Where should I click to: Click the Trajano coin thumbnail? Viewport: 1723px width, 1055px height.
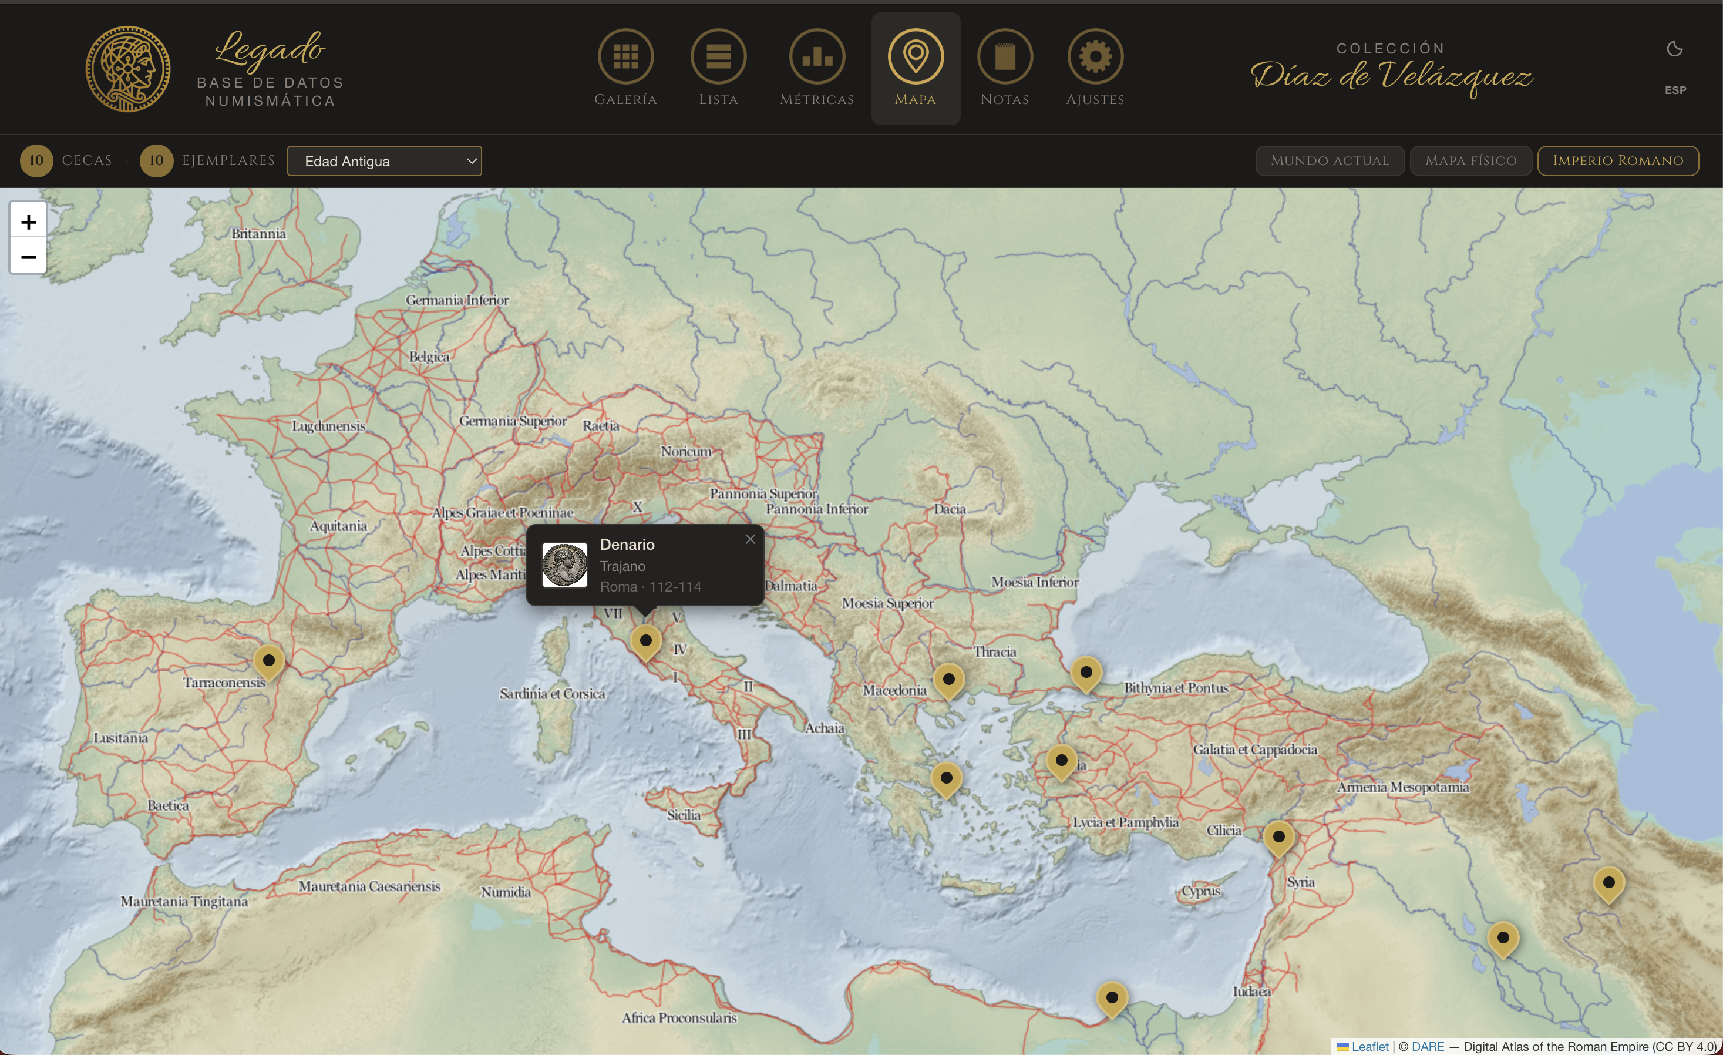[x=565, y=565]
